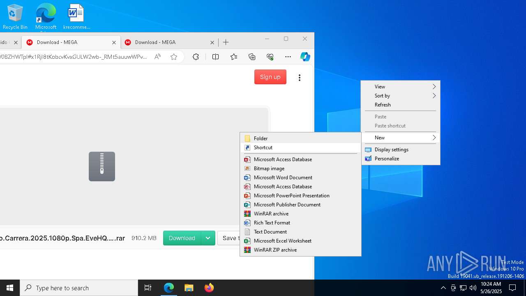The image size is (526, 296).
Task: Open the Edge Extensions puzzle icon
Action: coord(196,57)
